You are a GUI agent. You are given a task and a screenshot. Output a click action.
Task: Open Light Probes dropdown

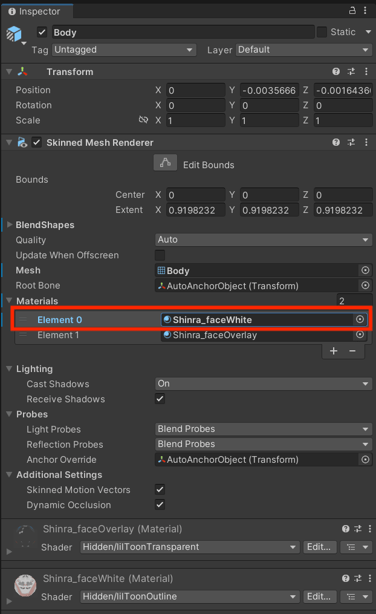point(264,429)
